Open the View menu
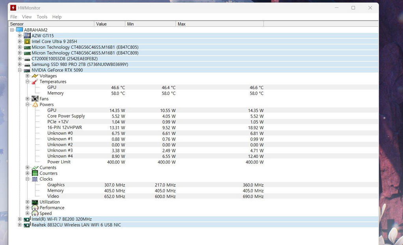Viewport: 403px width, 245px height. tap(27, 17)
